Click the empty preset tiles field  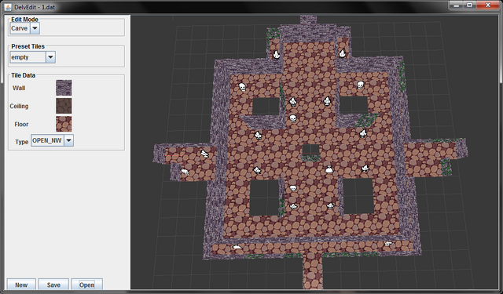click(28, 57)
